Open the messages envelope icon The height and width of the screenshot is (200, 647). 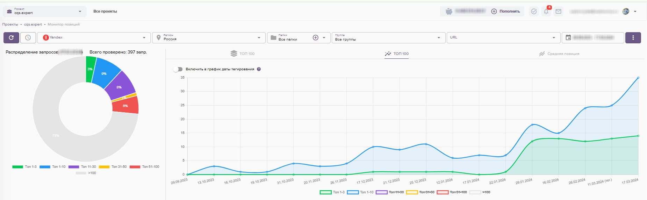[x=558, y=12]
